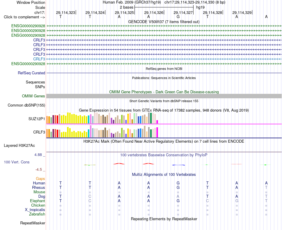Select the Mouse alignment row label
The height and width of the screenshot is (230, 282).
coord(39,192)
